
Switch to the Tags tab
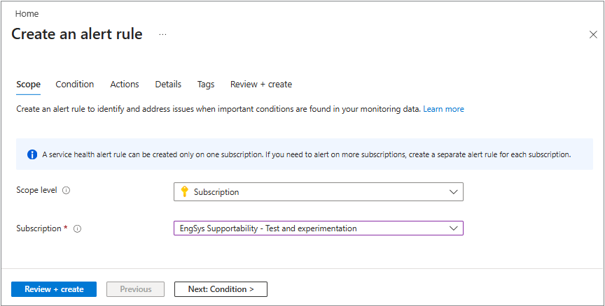pyautogui.click(x=206, y=85)
